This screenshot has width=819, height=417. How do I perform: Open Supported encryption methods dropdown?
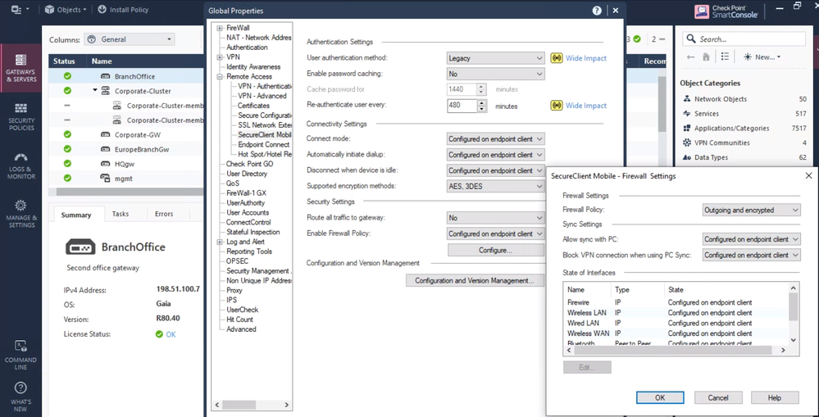(x=496, y=186)
